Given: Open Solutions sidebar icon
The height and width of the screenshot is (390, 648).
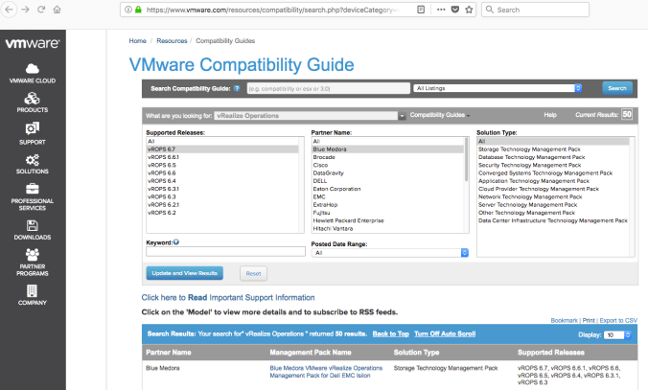Looking at the screenshot, I should [x=33, y=164].
